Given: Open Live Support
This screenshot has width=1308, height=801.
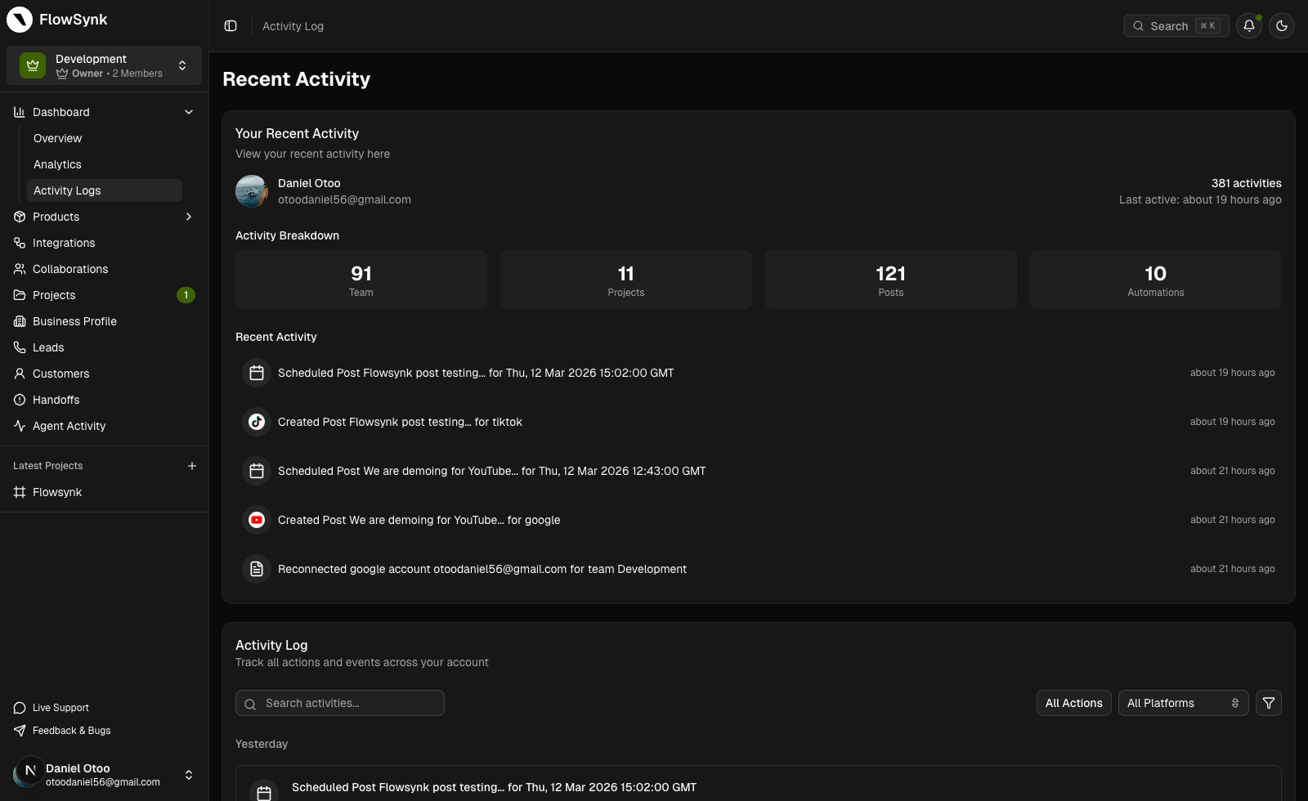Looking at the screenshot, I should point(60,707).
